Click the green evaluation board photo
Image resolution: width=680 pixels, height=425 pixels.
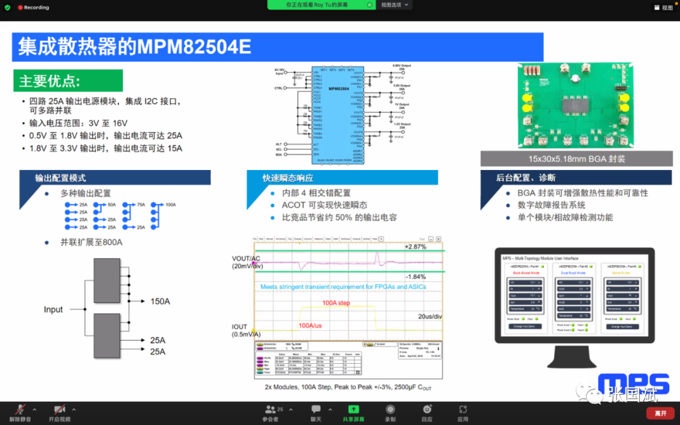point(575,105)
